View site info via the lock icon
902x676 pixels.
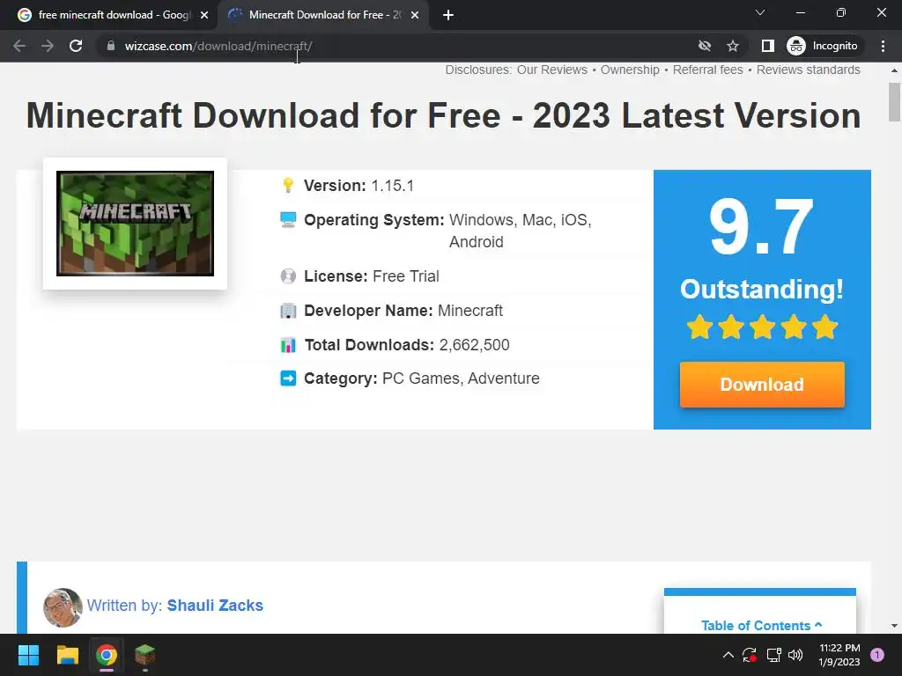pos(111,46)
